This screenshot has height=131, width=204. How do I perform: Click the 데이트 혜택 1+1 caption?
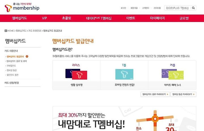[173, 85]
